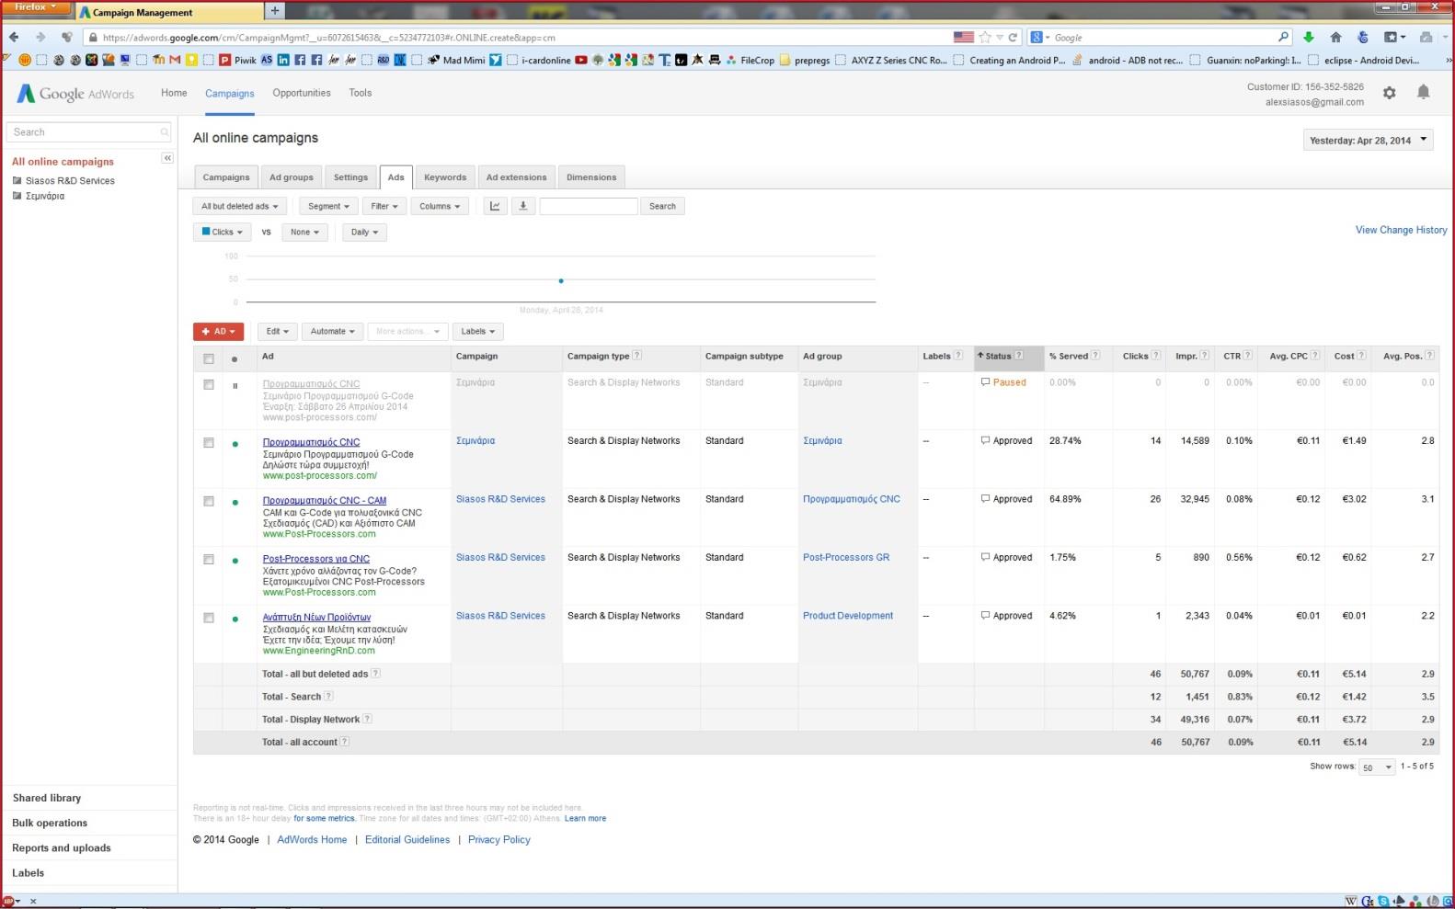Image resolution: width=1455 pixels, height=909 pixels.
Task: Open help for Status column
Action: [1019, 356]
